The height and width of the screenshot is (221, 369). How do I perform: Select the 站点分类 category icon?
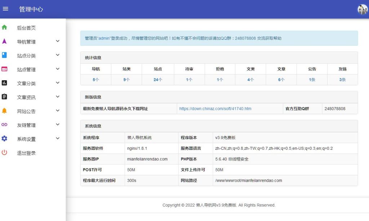4,55
